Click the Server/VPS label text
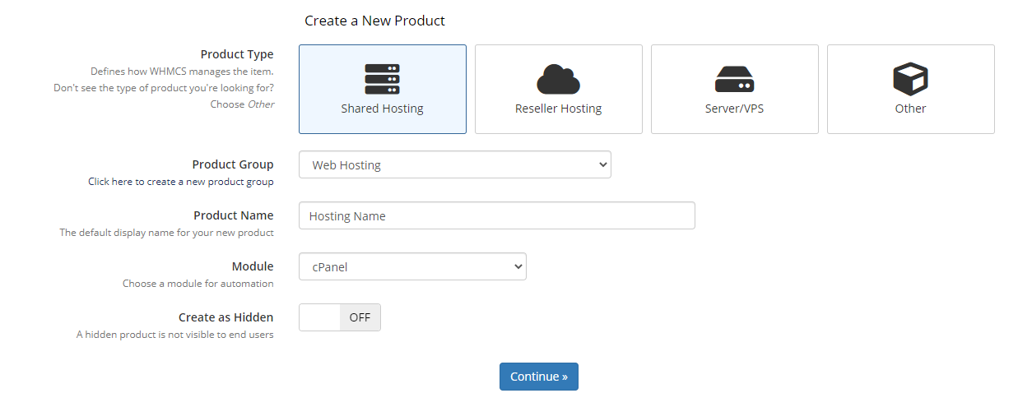This screenshot has height=407, width=1032. tap(735, 109)
